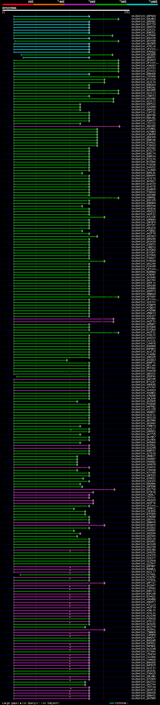Select the UniRef100_Q93YA9 label
This screenshot has height=705, width=160.
[x=143, y=41]
